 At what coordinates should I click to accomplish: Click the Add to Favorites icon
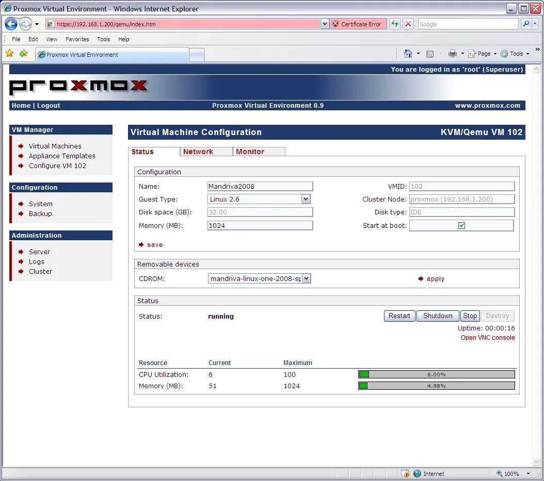point(24,54)
